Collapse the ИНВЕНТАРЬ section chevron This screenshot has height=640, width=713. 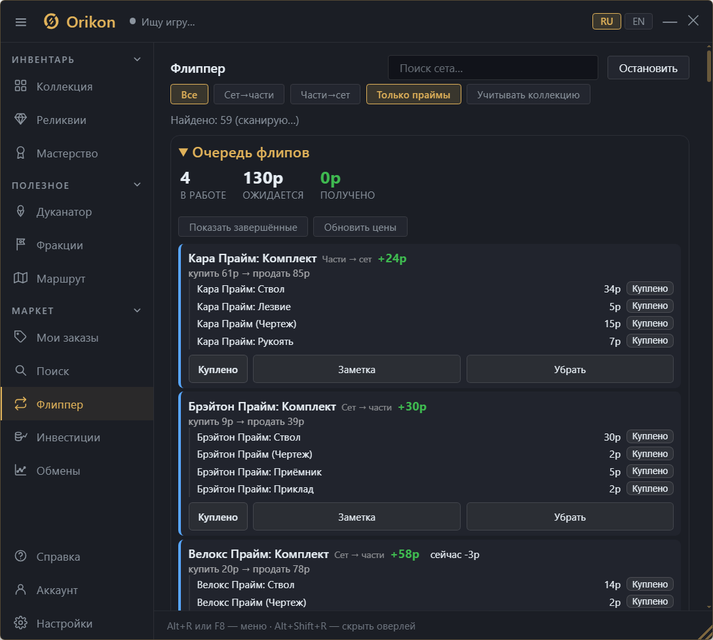138,60
